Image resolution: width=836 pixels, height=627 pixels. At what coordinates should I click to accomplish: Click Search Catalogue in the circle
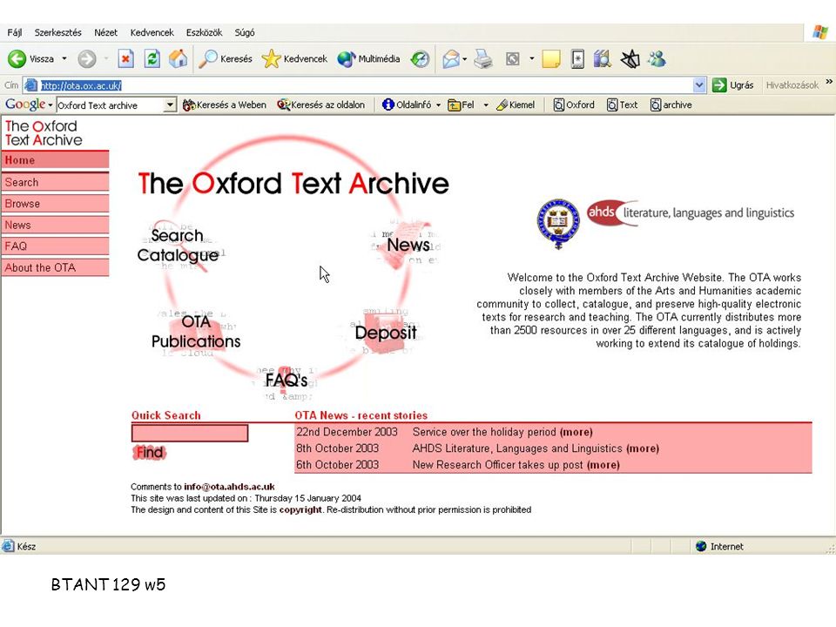point(178,246)
